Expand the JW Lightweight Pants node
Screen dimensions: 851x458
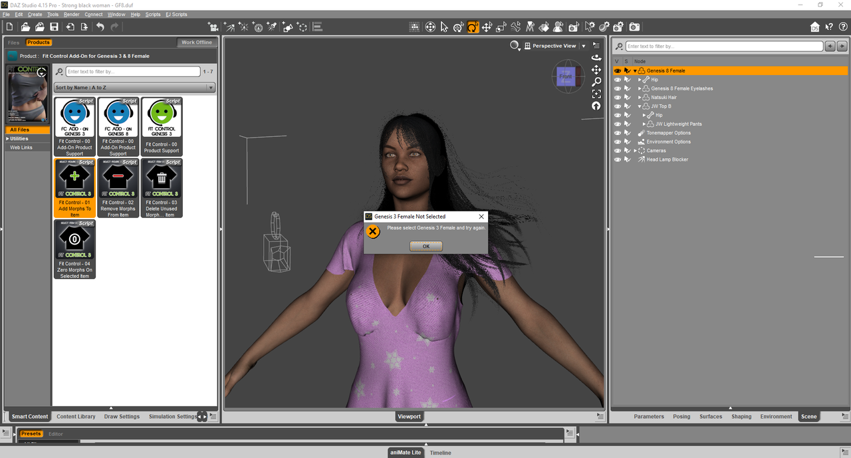click(x=644, y=124)
